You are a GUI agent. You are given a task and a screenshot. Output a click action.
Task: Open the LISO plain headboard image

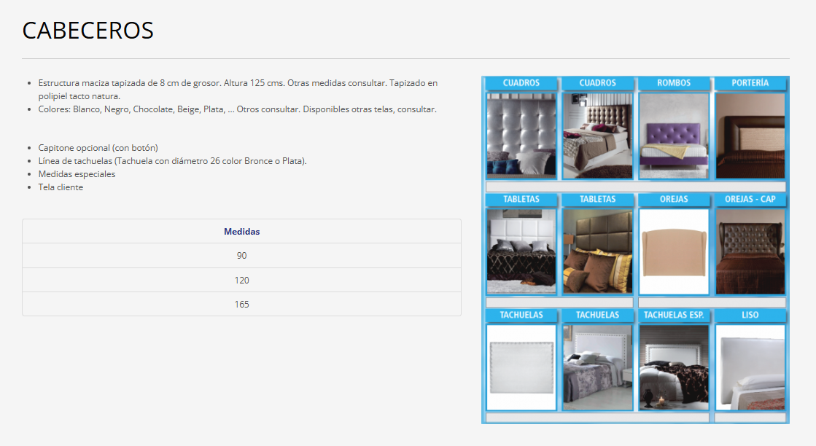[x=750, y=367]
